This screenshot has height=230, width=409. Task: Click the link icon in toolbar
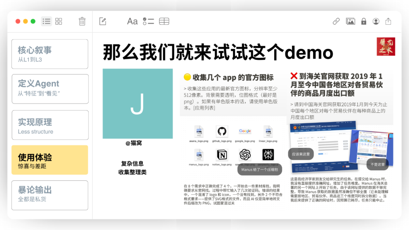click(x=336, y=21)
